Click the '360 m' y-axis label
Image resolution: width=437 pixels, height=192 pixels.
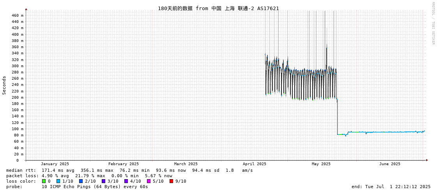[17, 47]
